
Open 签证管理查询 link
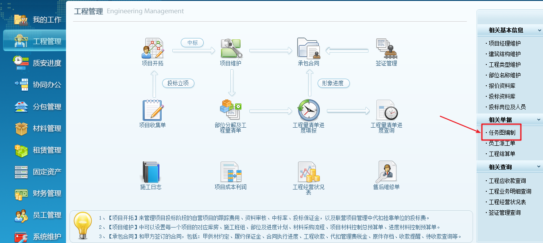[x=504, y=213]
